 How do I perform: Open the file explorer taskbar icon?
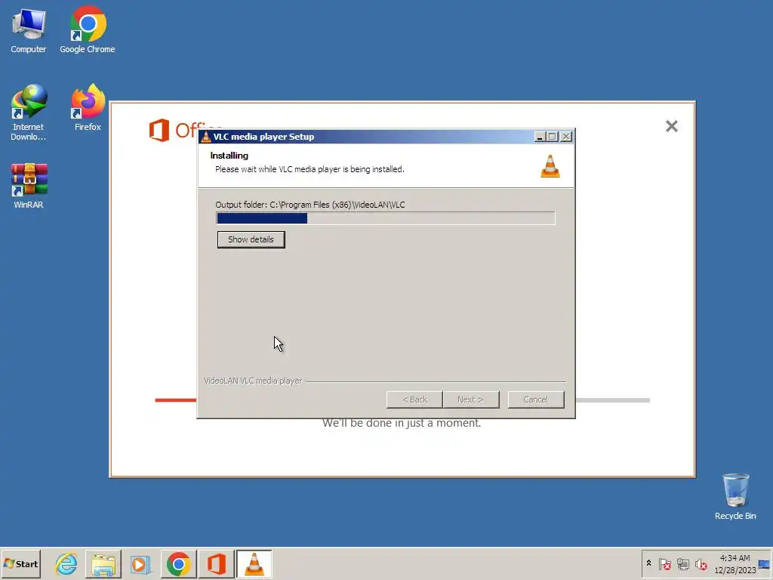coord(103,563)
